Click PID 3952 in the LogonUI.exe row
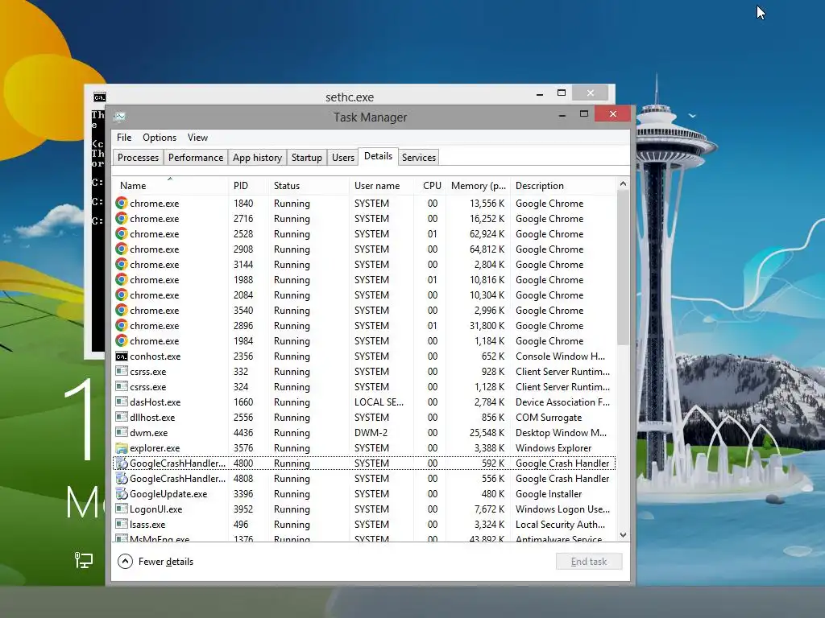 point(243,509)
